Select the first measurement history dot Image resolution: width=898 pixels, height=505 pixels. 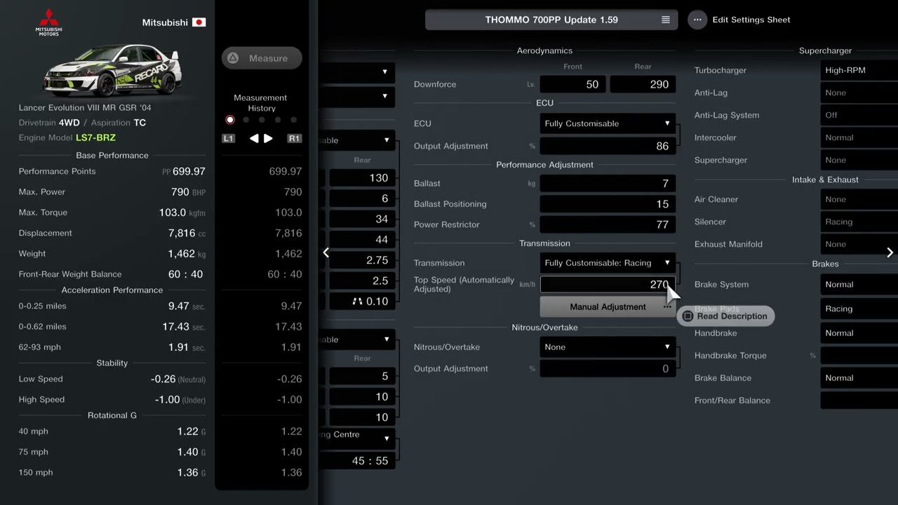coord(230,120)
